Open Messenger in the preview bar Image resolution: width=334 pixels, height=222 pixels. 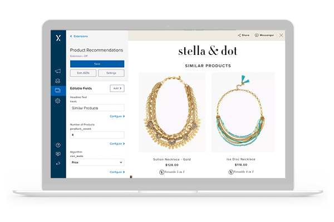point(264,36)
